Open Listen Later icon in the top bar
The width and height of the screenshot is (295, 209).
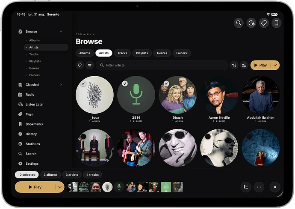(x=251, y=23)
